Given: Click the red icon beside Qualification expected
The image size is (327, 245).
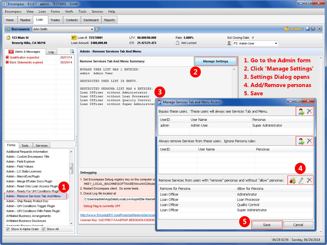Looking at the screenshot, I should click(7, 57).
